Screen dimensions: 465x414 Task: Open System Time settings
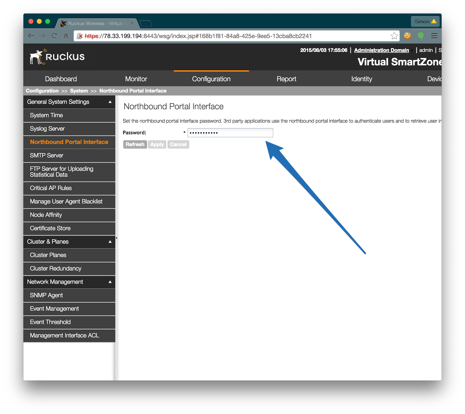(x=69, y=115)
